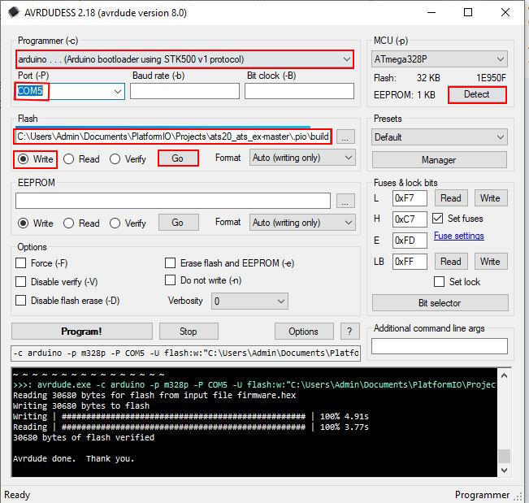Click the ? help button
This screenshot has height=503, width=529.
[350, 332]
